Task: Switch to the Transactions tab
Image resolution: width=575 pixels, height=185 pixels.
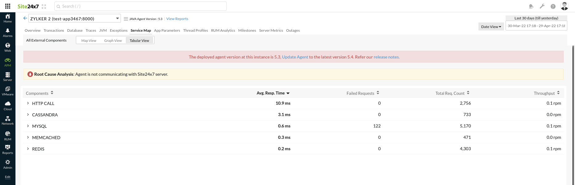Action: coord(54,30)
